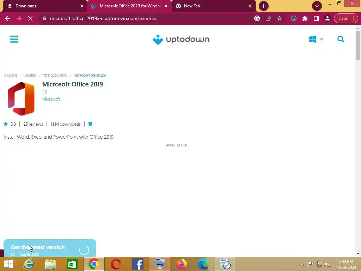Click the muted volume tray icon
The image size is (361, 271).
(328, 264)
